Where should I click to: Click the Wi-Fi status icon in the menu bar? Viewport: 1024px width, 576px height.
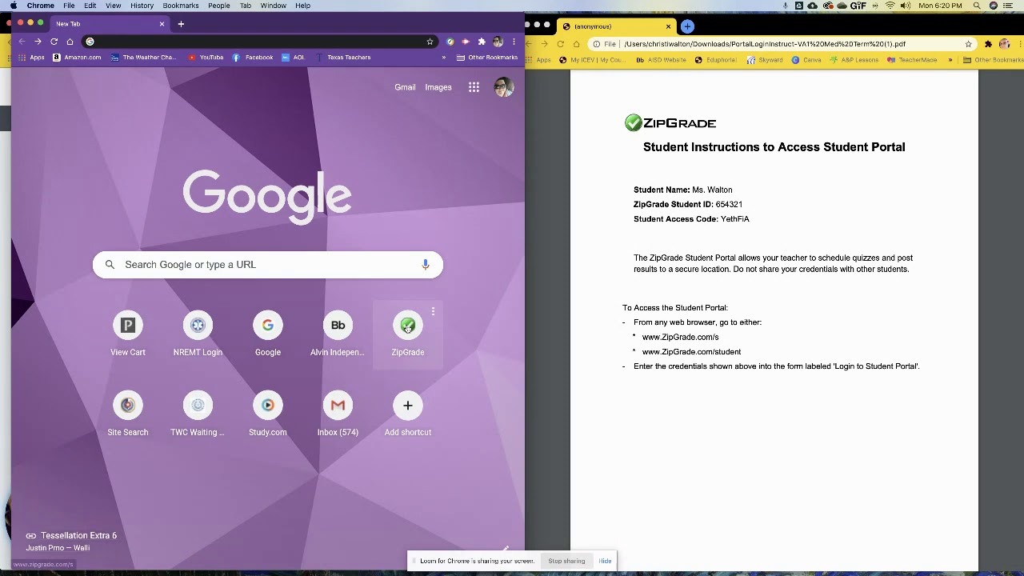[x=890, y=6]
